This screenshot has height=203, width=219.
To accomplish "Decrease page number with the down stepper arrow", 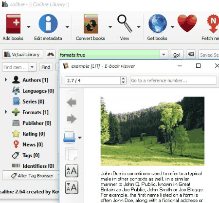I will [x=123, y=82].
